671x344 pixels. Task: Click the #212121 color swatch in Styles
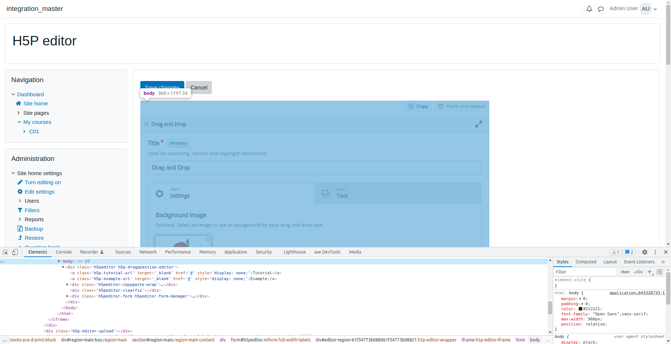pyautogui.click(x=580, y=309)
